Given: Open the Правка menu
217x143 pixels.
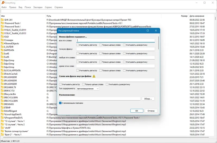Looking at the screenshot, I should pyautogui.click(x=12, y=7).
